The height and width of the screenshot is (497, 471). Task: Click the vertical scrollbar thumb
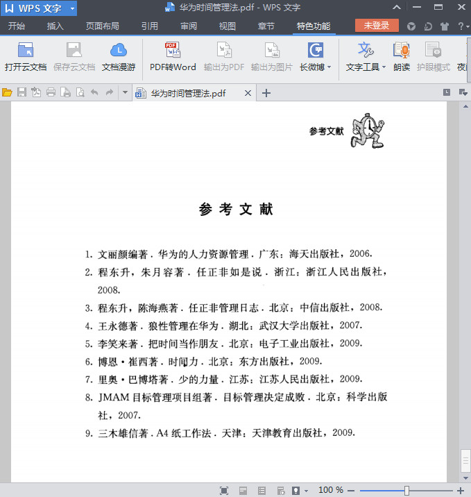click(465, 461)
